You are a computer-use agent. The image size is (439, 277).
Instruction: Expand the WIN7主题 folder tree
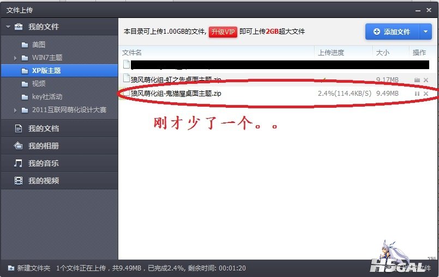coord(15,58)
